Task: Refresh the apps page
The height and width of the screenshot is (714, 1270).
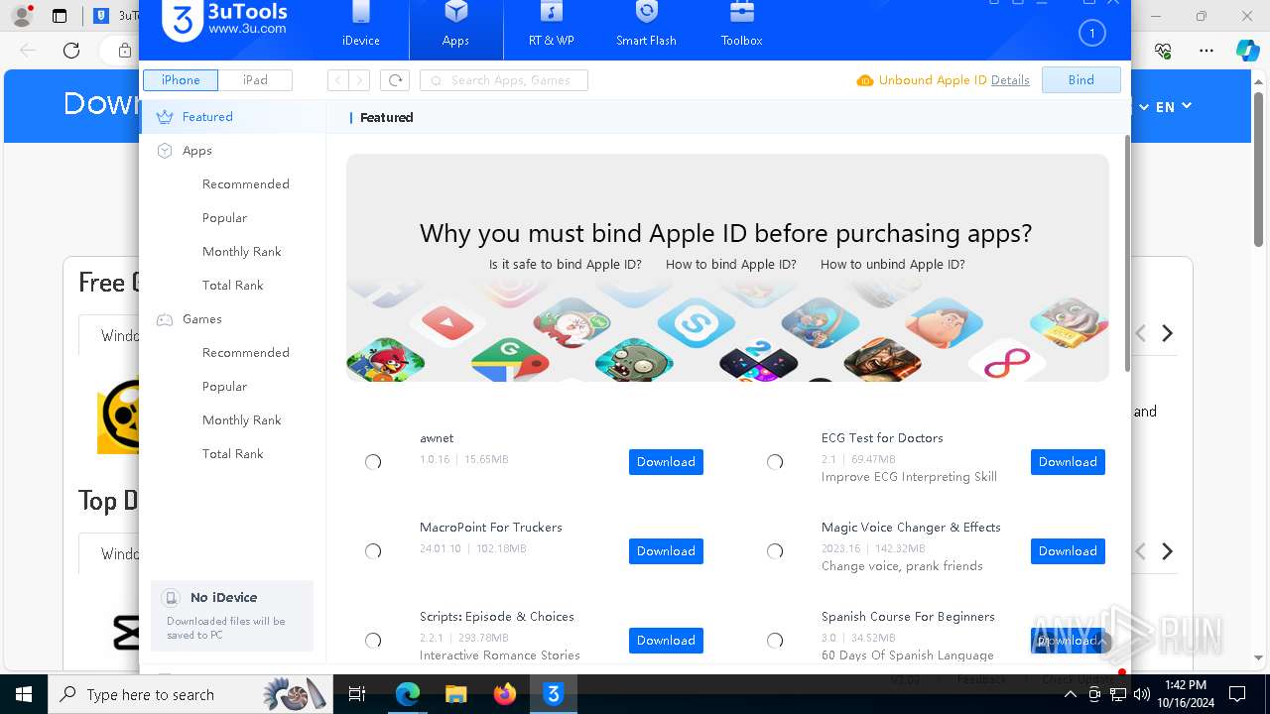Action: tap(395, 80)
